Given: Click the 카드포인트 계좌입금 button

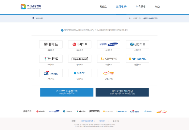Looking at the screenshot, I should (x=122, y=92).
